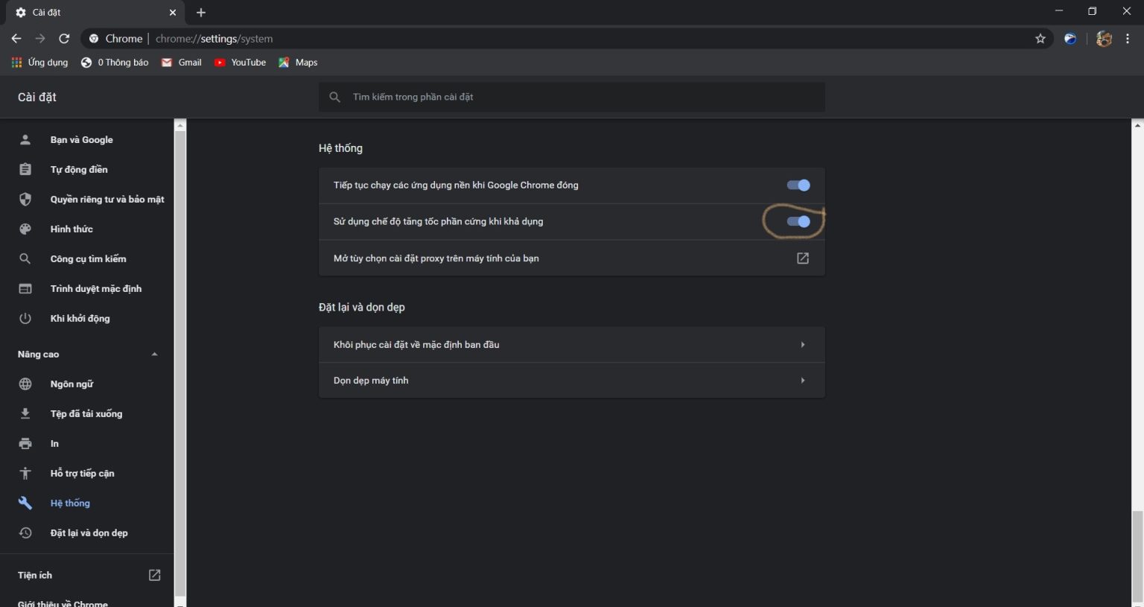Collapse the Nâng cao section
The image size is (1144, 607).
[154, 355]
